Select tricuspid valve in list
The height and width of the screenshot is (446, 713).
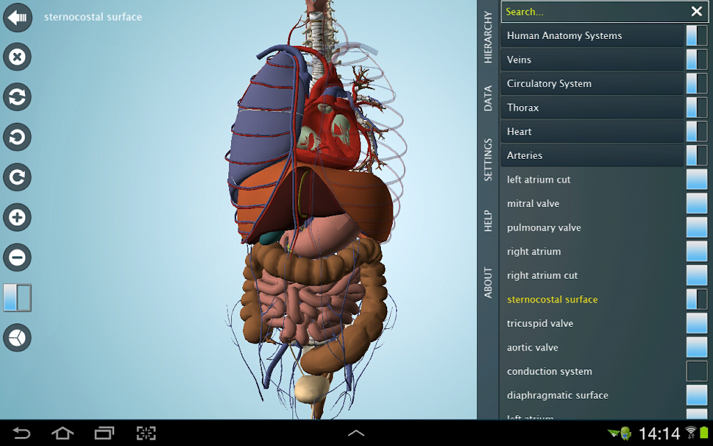[540, 323]
